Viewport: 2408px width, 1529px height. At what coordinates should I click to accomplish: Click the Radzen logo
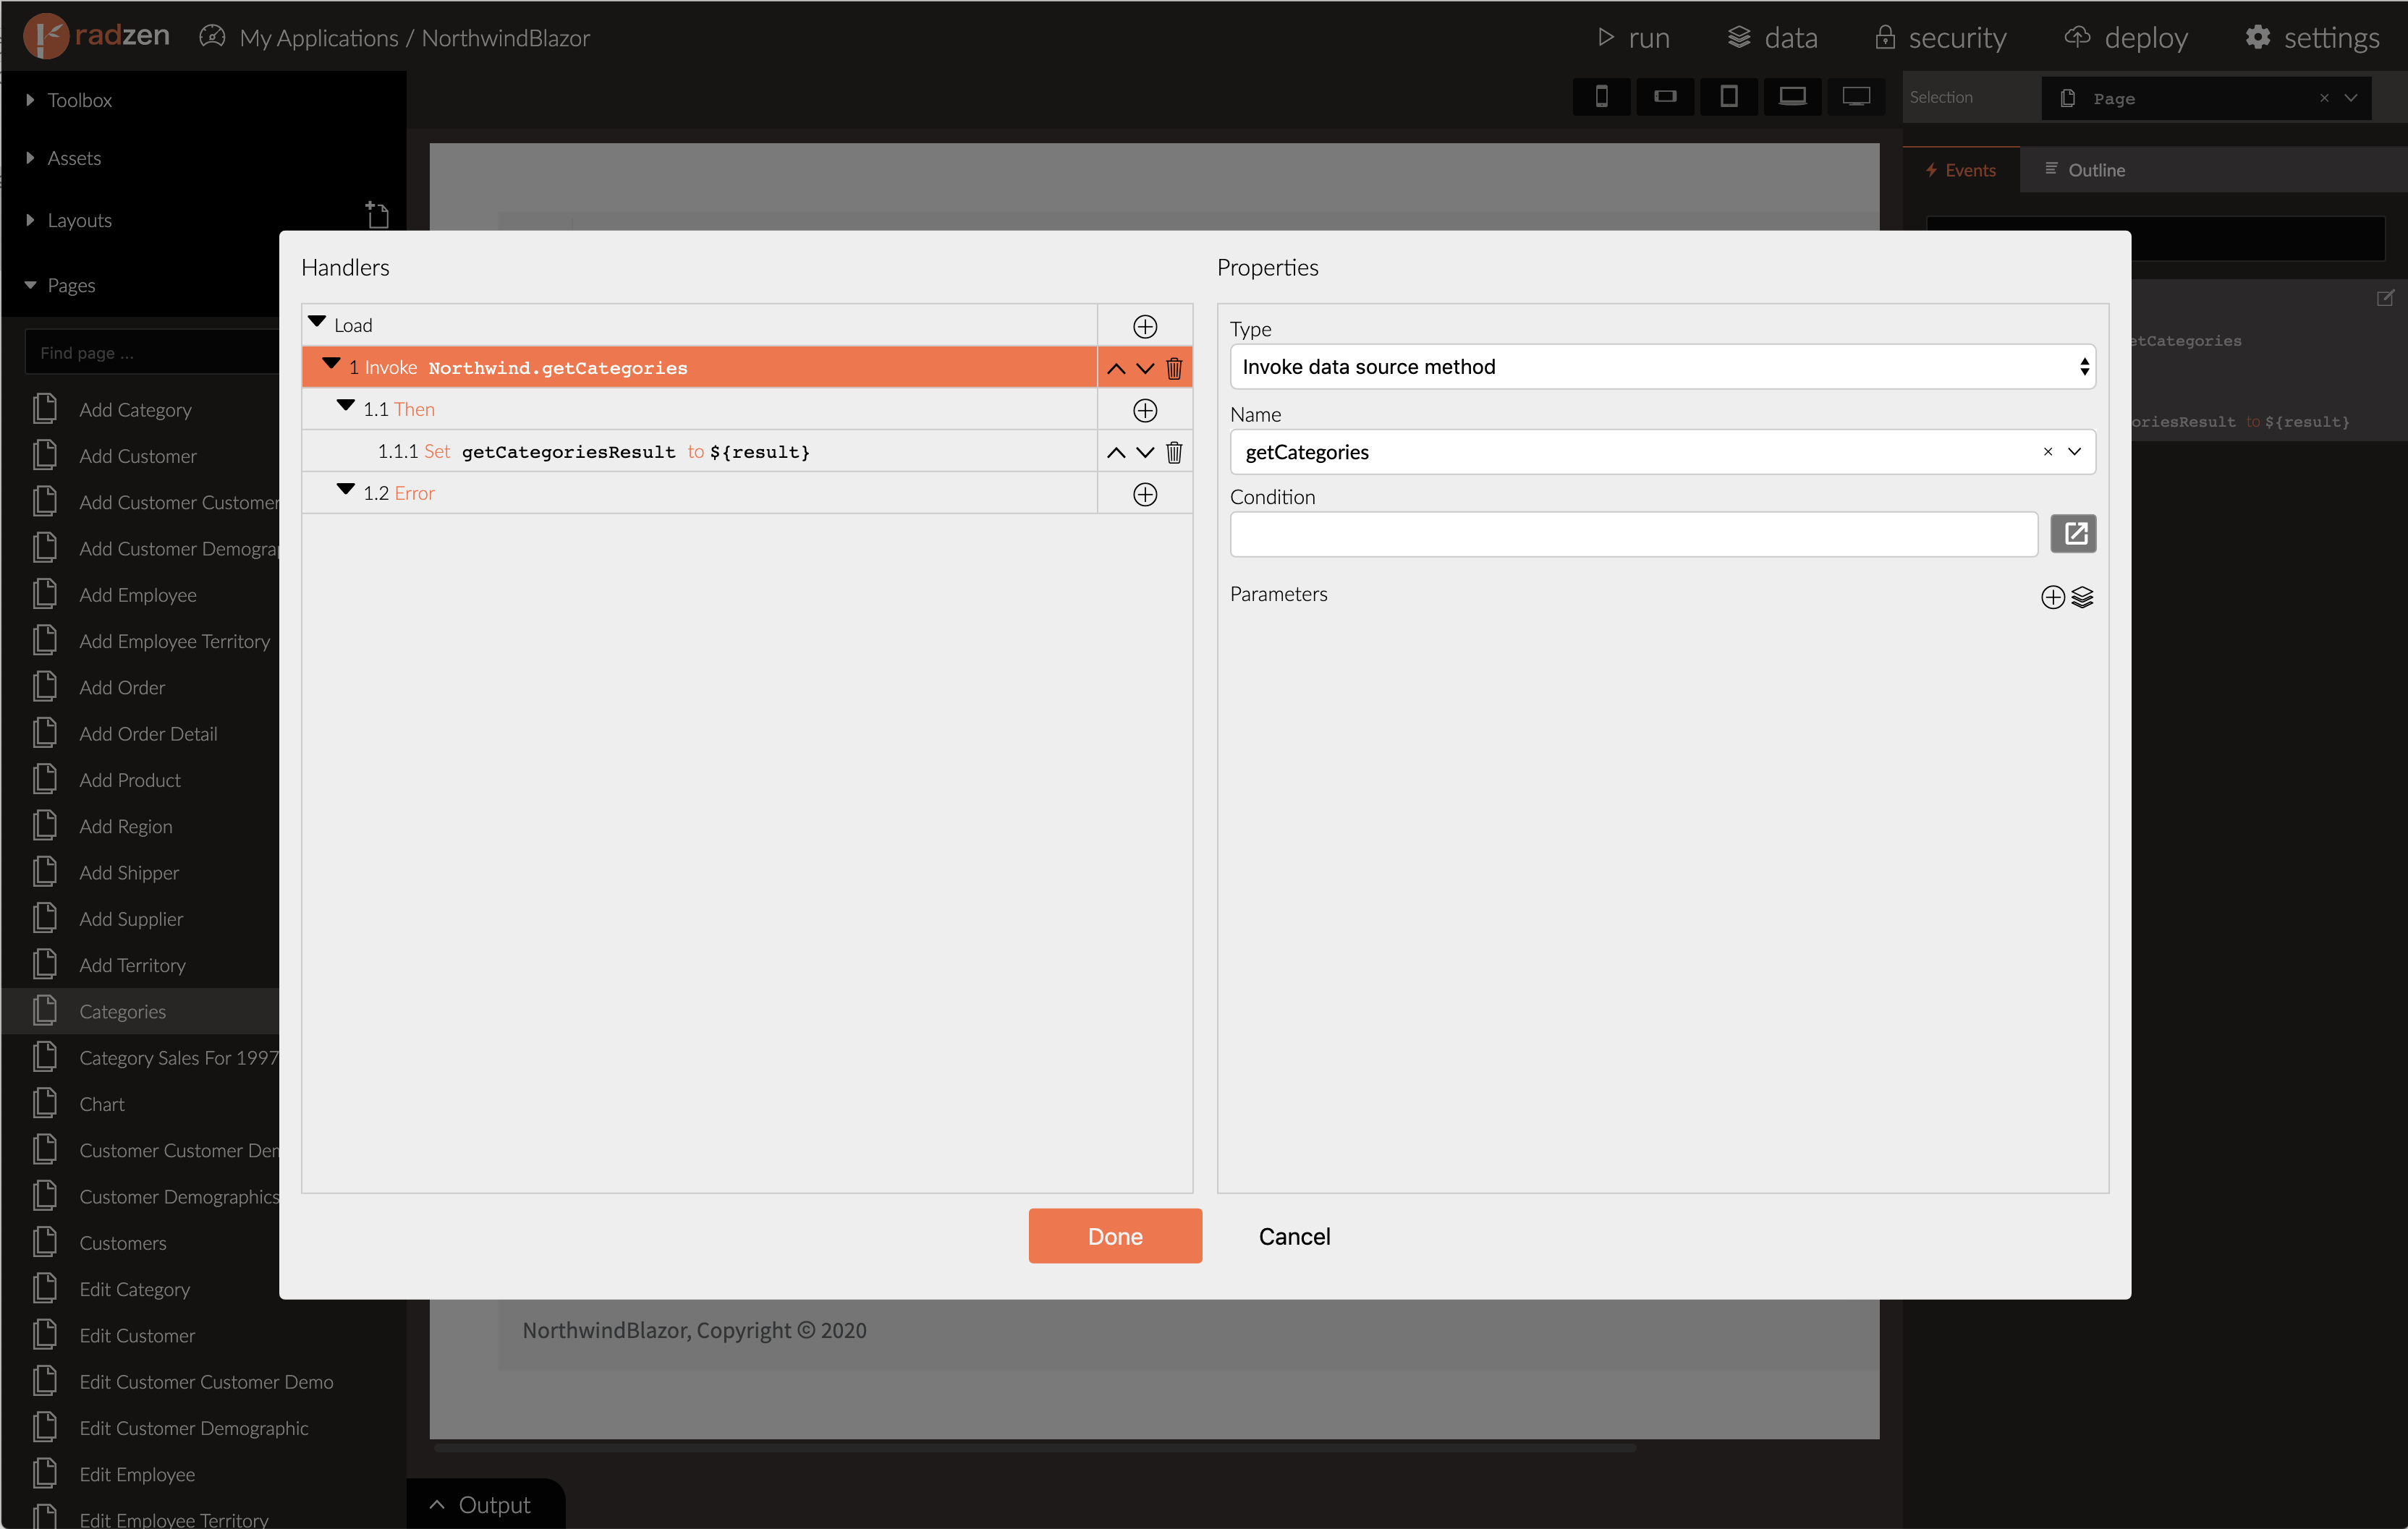pyautogui.click(x=97, y=37)
